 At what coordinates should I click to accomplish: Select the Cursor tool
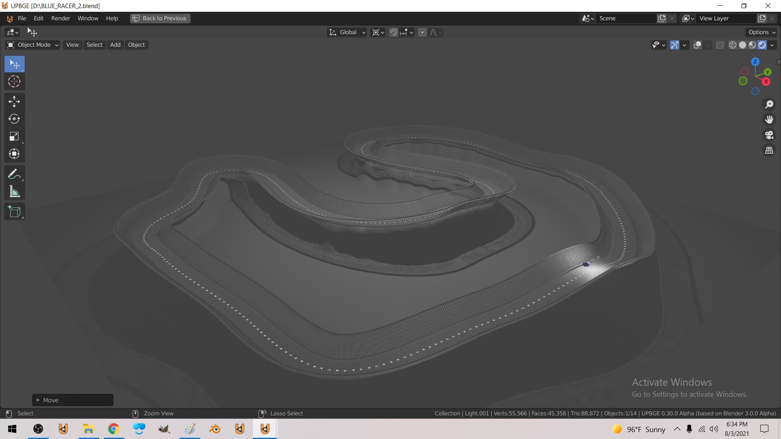tap(15, 82)
